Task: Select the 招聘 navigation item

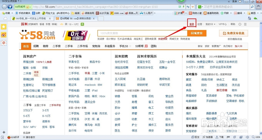Action: tap(36, 46)
